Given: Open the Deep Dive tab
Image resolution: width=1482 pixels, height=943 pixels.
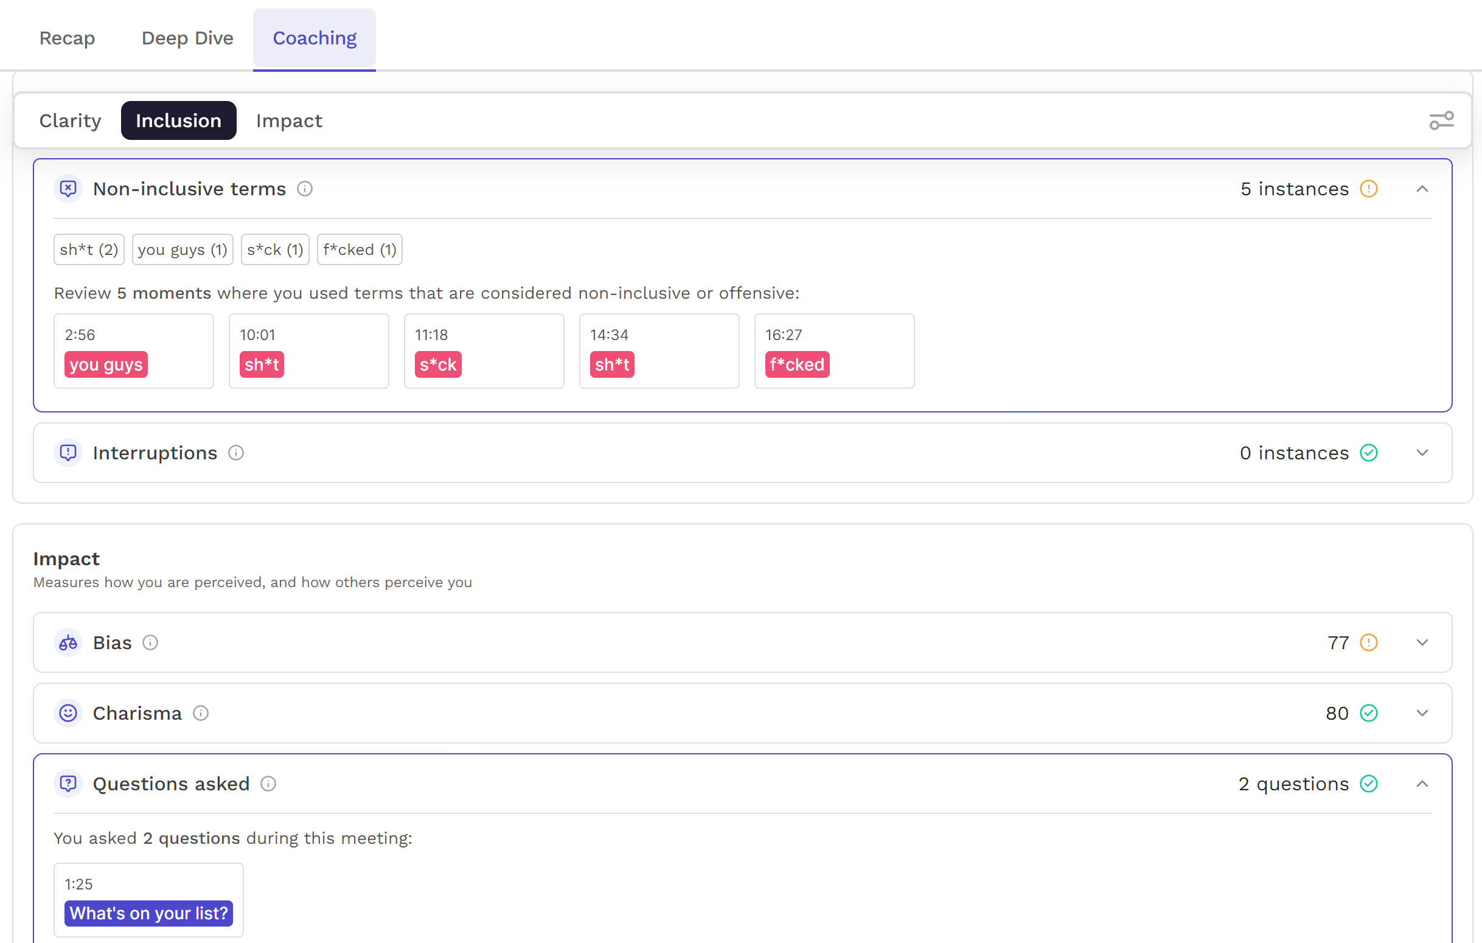Looking at the screenshot, I should click(187, 38).
